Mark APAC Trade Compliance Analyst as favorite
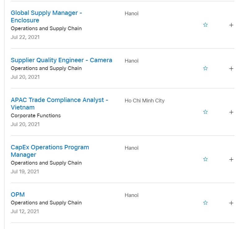The width and height of the screenshot is (247, 229). [205, 112]
